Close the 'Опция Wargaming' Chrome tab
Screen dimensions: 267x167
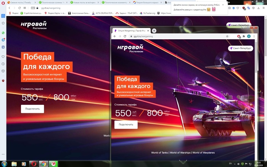coord(148,31)
